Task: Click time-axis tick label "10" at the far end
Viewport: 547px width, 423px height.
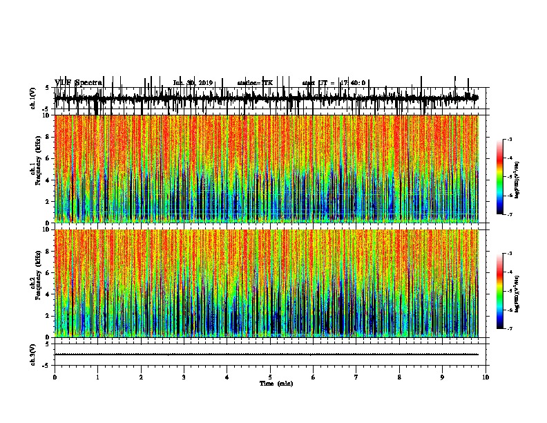Action: 486,377
